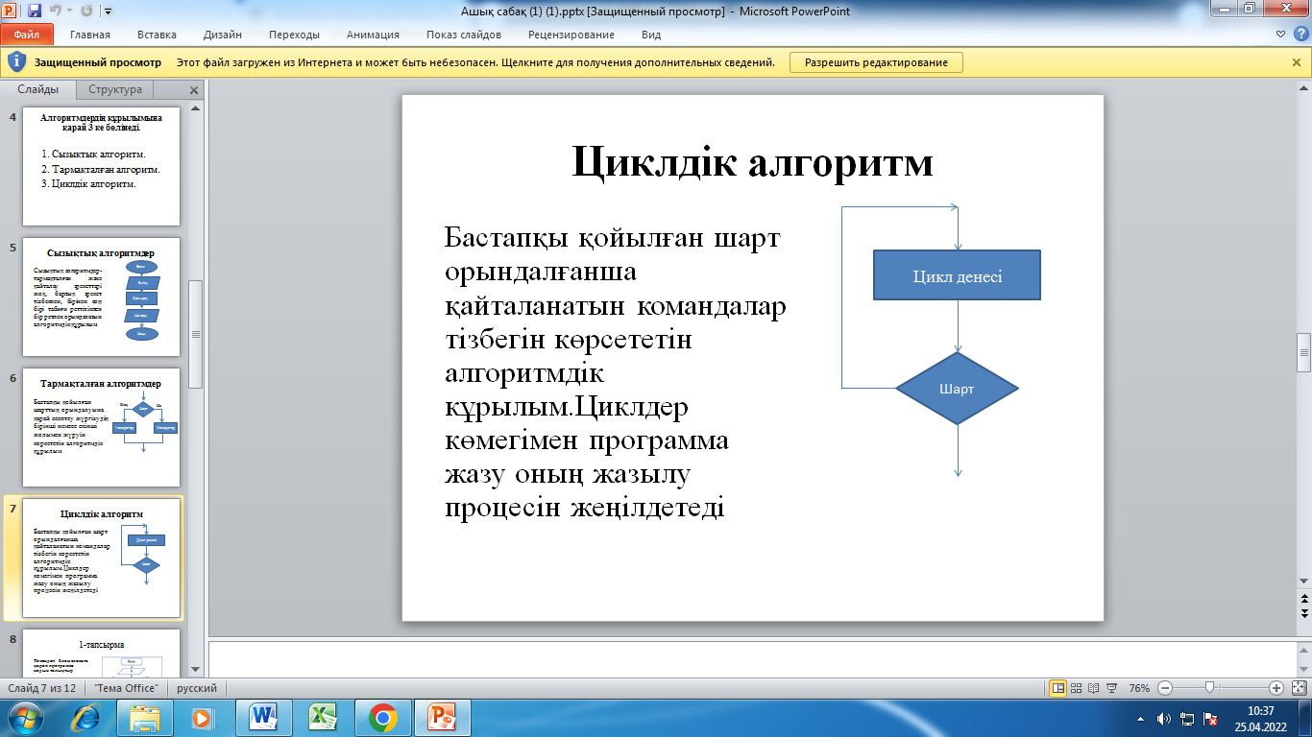Expand the ribbon with the chevron arrow
Viewport: 1312px width, 737px height.
[1278, 35]
